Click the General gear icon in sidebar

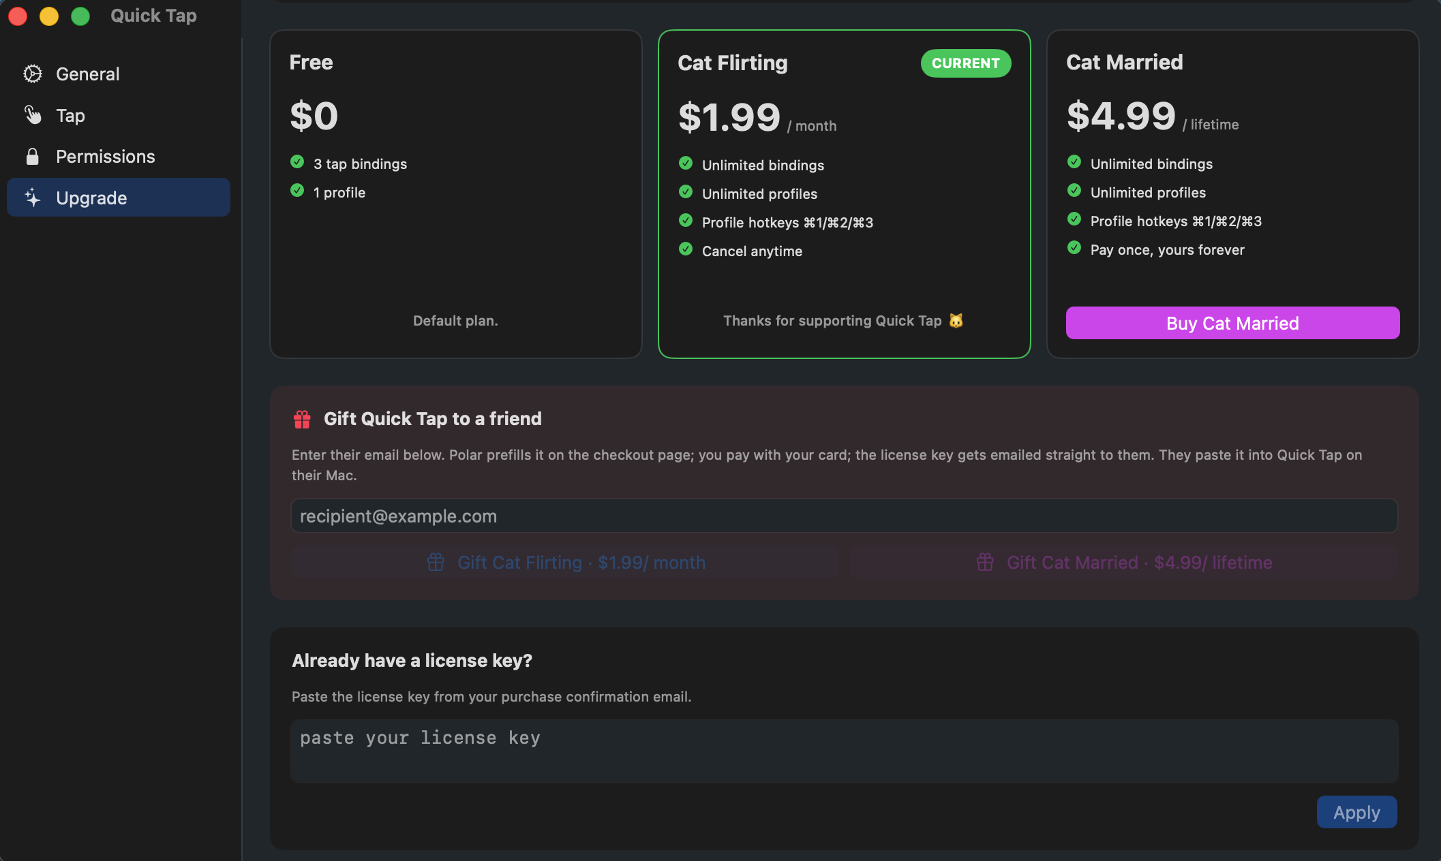(33, 74)
